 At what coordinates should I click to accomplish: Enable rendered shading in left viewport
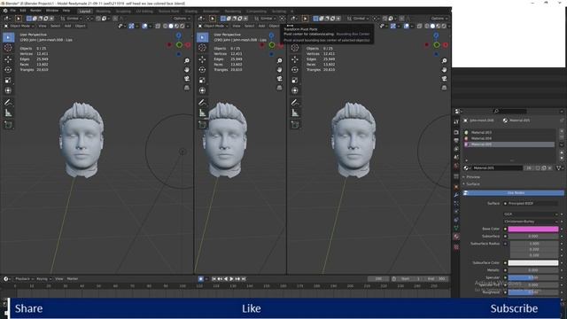183,26
